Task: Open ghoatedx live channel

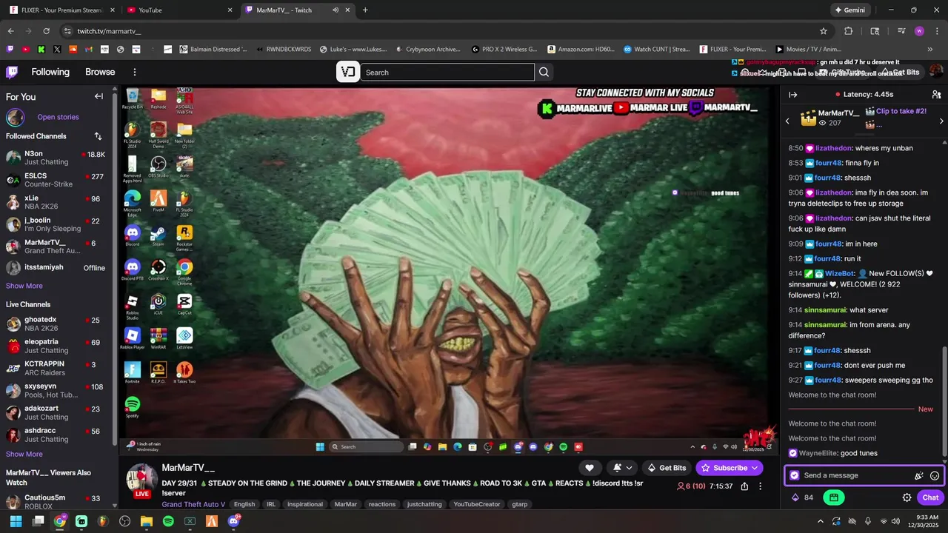Action: point(56,324)
